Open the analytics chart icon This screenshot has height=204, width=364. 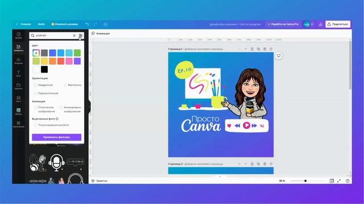click(320, 24)
